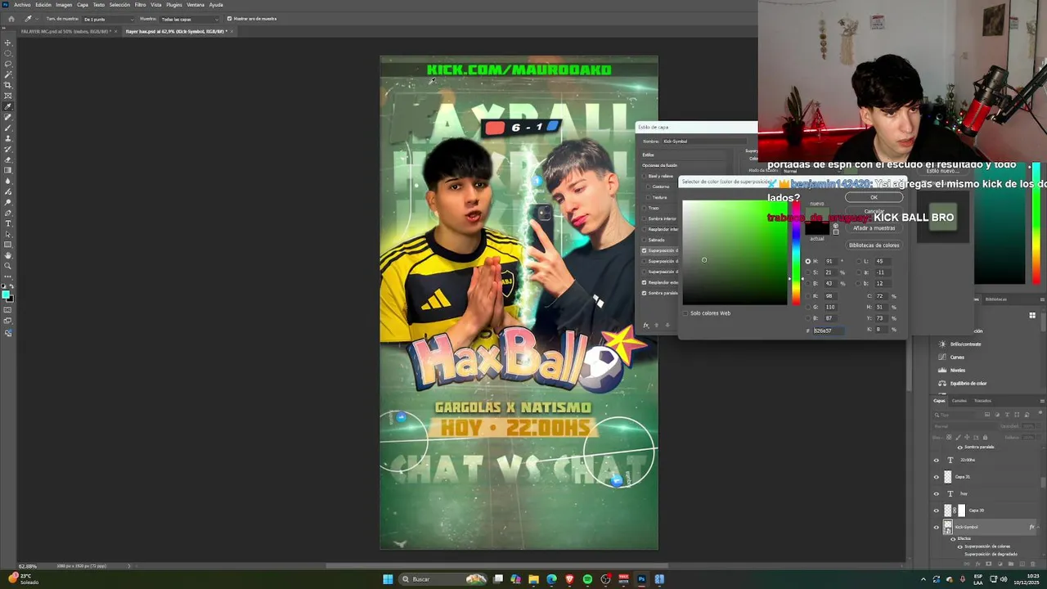The image size is (1047, 589).
Task: Select the Spot Healing Brush tool
Action: (8, 117)
